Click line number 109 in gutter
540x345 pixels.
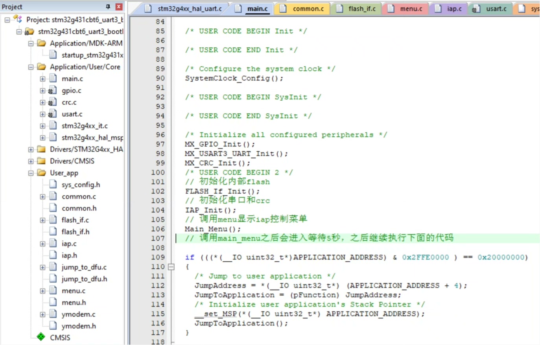pos(158,257)
